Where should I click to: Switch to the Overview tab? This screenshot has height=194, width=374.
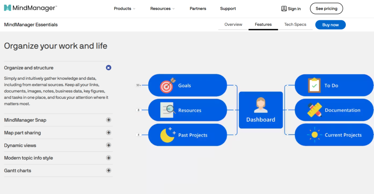pyautogui.click(x=233, y=24)
